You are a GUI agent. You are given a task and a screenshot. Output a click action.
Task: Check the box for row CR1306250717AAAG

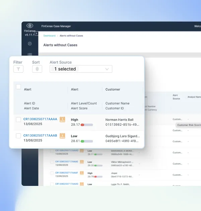pyautogui.click(x=52, y=184)
